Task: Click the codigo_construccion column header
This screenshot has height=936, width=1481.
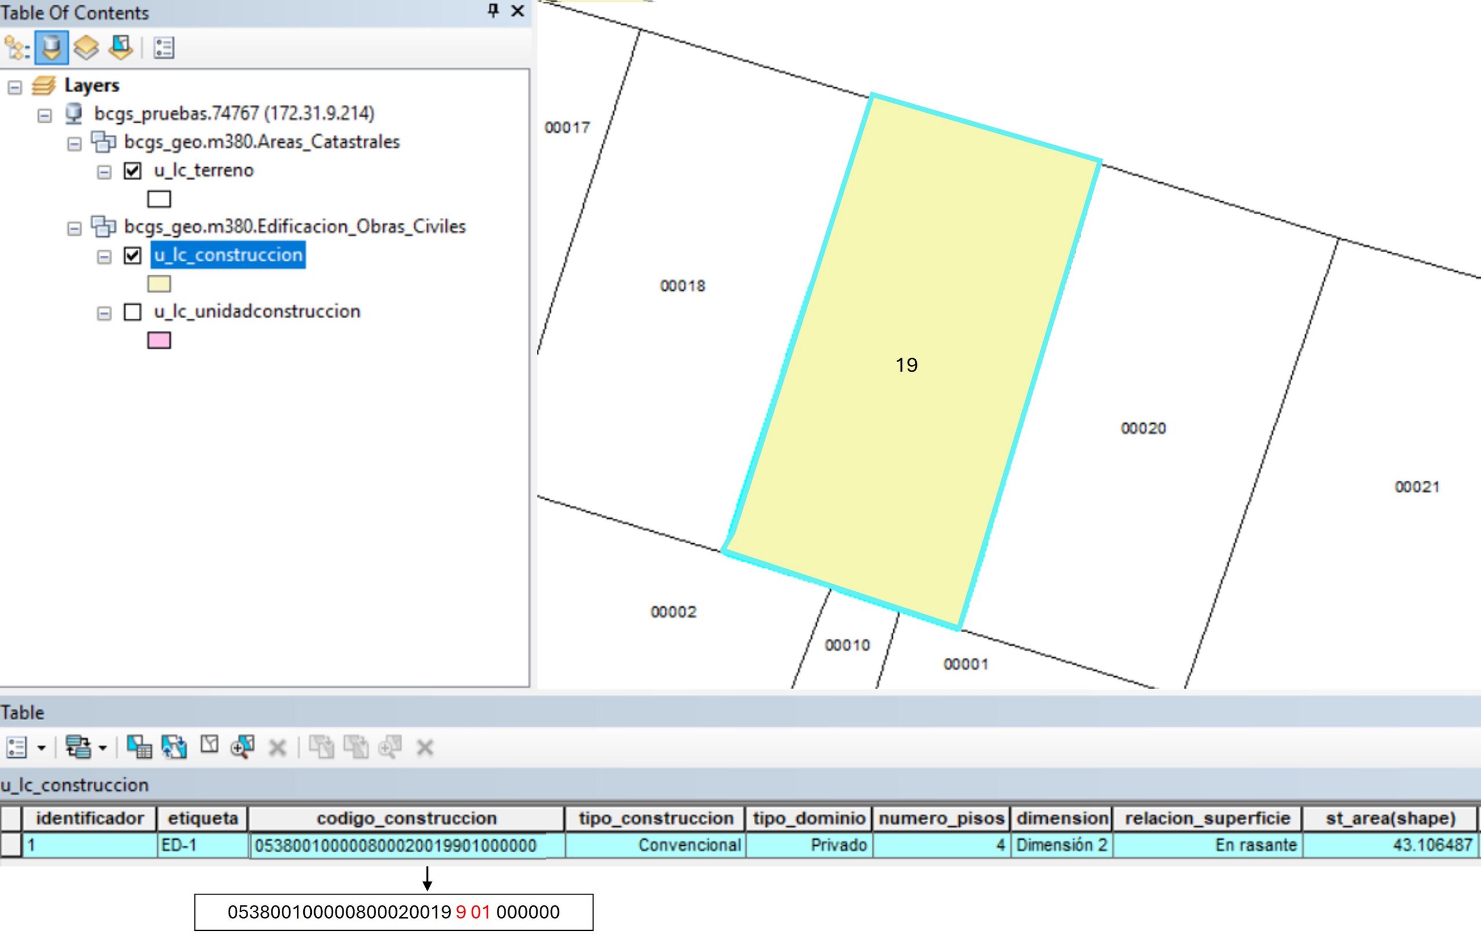Action: pos(407,819)
